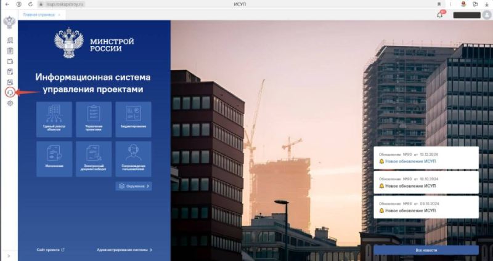
Task: Click the headset support icon in sidebar
Action: (x=10, y=92)
